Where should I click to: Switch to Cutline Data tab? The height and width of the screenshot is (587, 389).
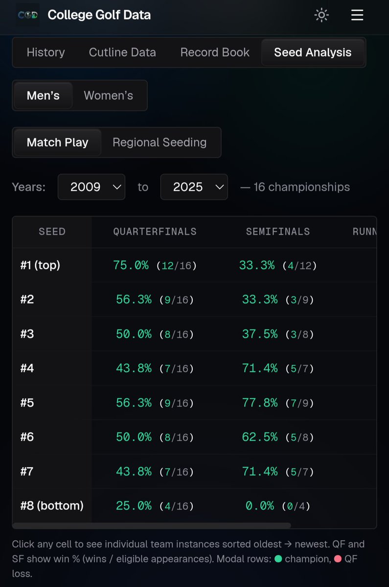122,52
